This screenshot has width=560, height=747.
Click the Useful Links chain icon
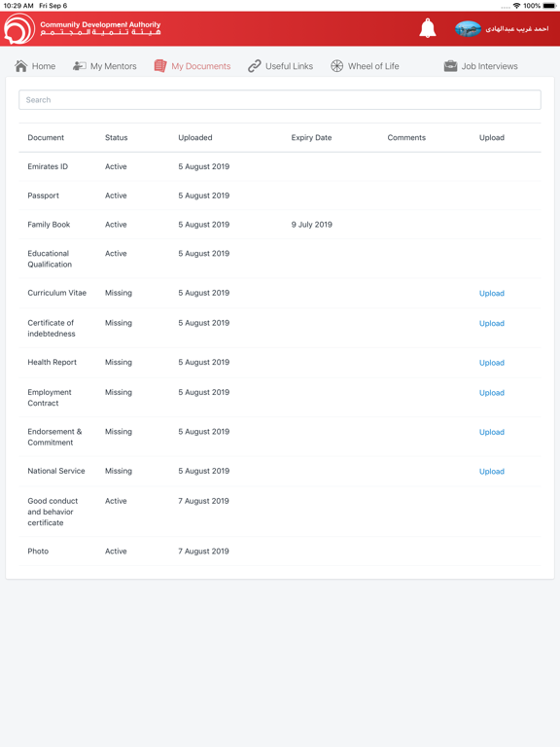255,66
